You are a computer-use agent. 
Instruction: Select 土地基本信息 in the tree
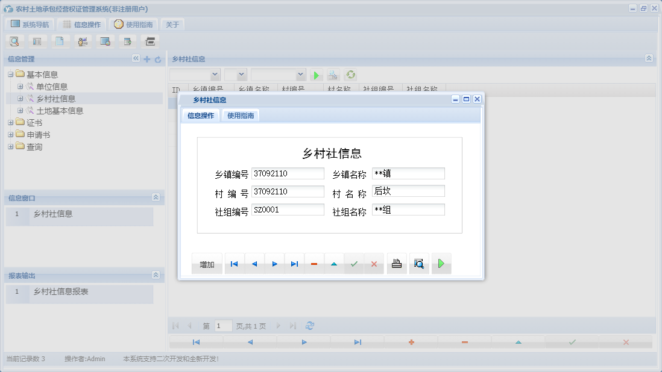60,111
